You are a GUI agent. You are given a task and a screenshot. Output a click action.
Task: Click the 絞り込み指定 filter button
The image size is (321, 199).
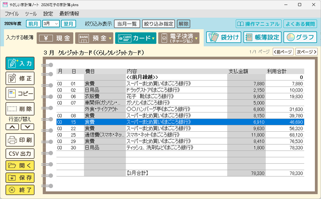[x=158, y=24]
